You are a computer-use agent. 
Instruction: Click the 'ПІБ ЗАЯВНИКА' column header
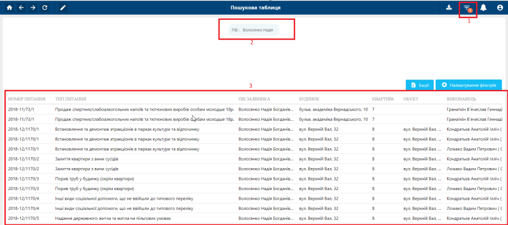click(x=255, y=99)
